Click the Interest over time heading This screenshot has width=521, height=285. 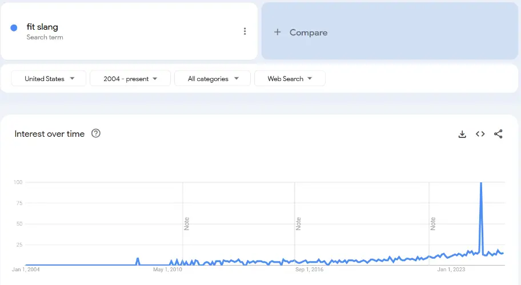50,134
